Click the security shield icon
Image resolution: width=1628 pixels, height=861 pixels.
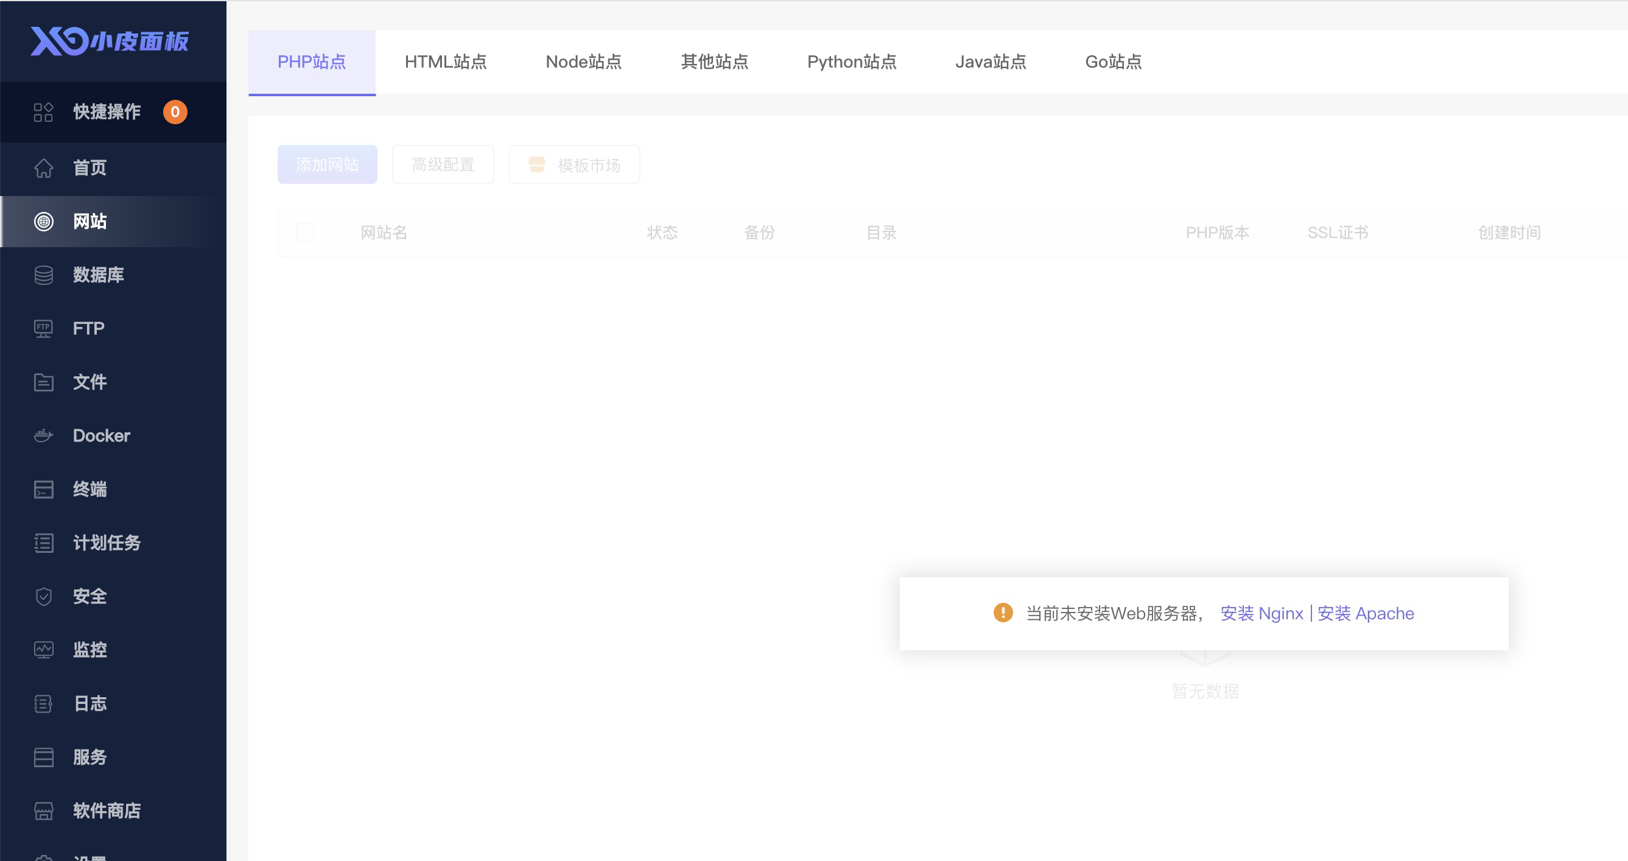point(43,596)
